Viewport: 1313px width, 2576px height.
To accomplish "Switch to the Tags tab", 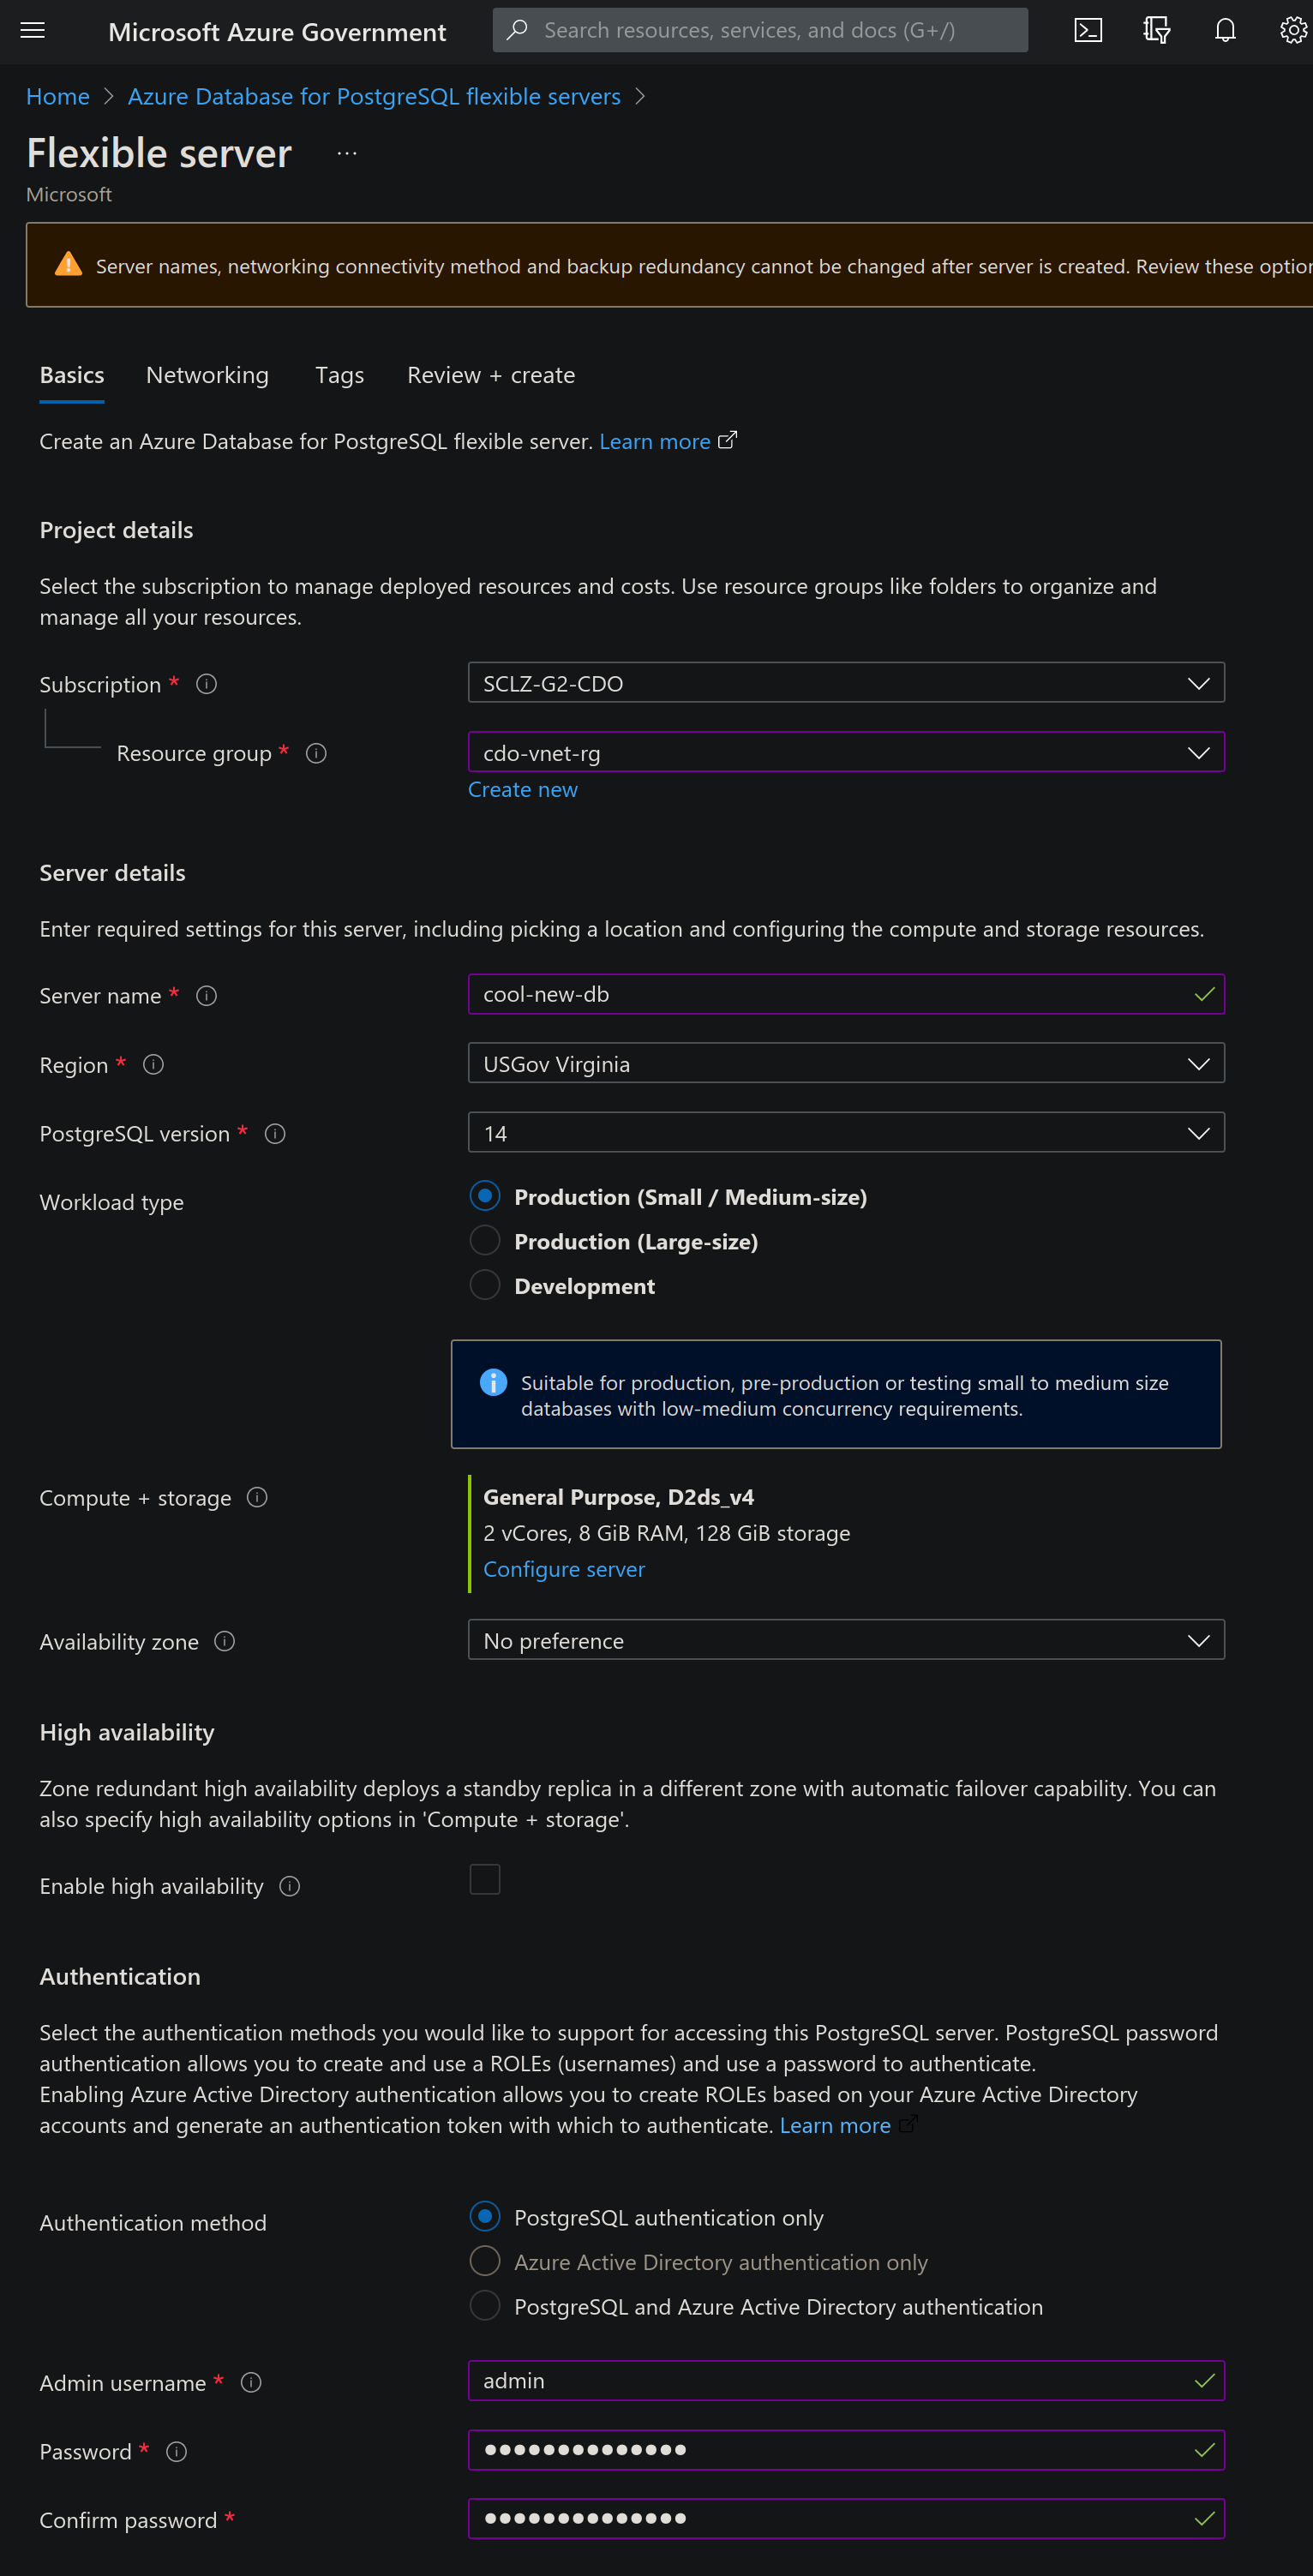I will 339,376.
